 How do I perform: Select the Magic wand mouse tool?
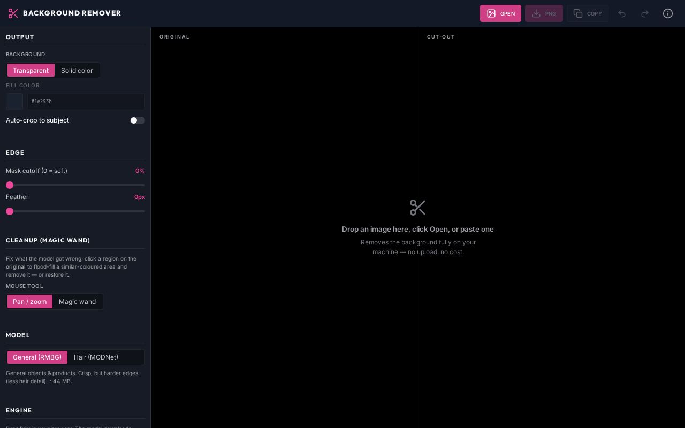point(78,301)
